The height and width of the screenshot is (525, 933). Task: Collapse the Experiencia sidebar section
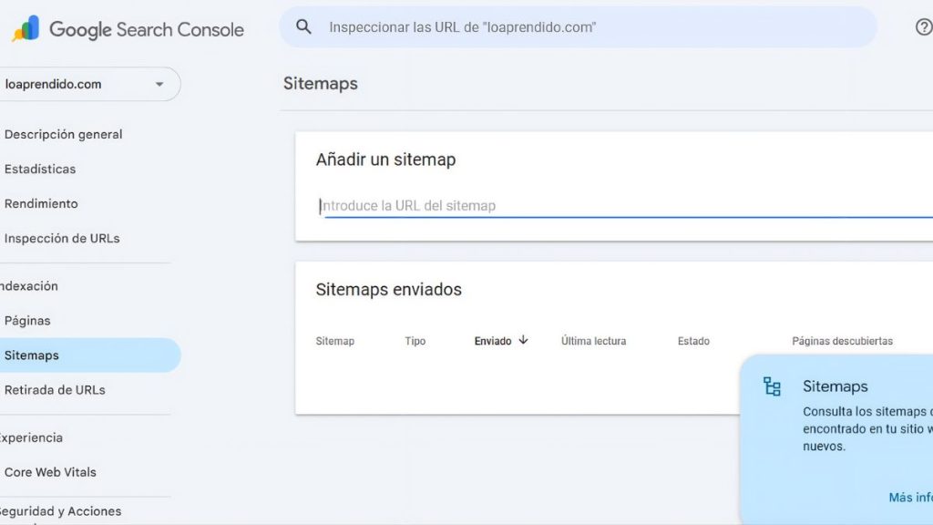click(31, 437)
